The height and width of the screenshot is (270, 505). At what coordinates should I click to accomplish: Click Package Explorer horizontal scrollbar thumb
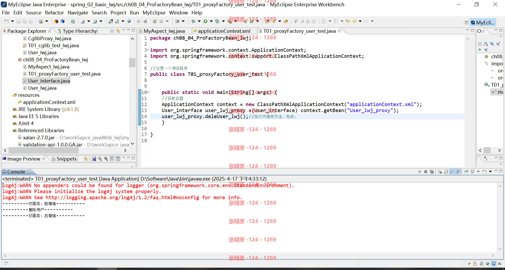pyautogui.click(x=44, y=150)
